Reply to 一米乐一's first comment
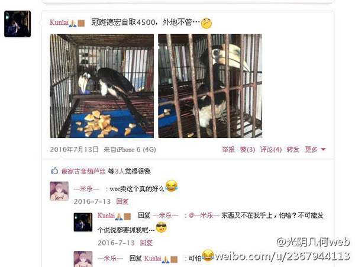 pyautogui.click(x=122, y=201)
